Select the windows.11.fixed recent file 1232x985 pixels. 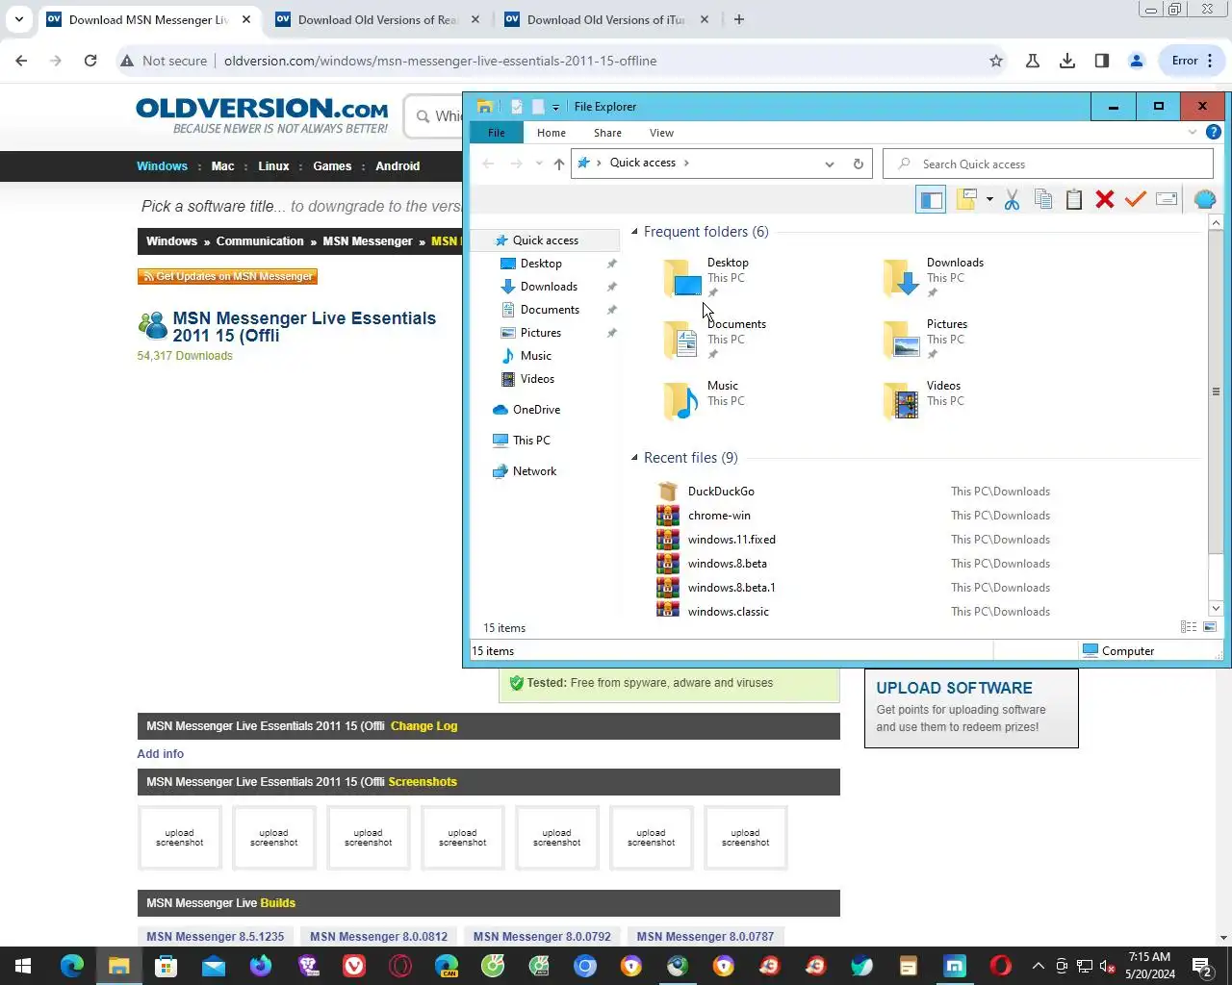(731, 540)
